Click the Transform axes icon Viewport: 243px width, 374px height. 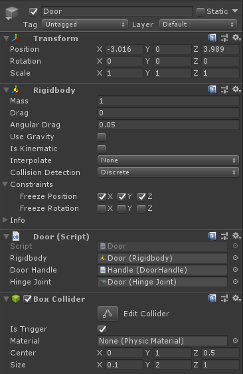16,38
